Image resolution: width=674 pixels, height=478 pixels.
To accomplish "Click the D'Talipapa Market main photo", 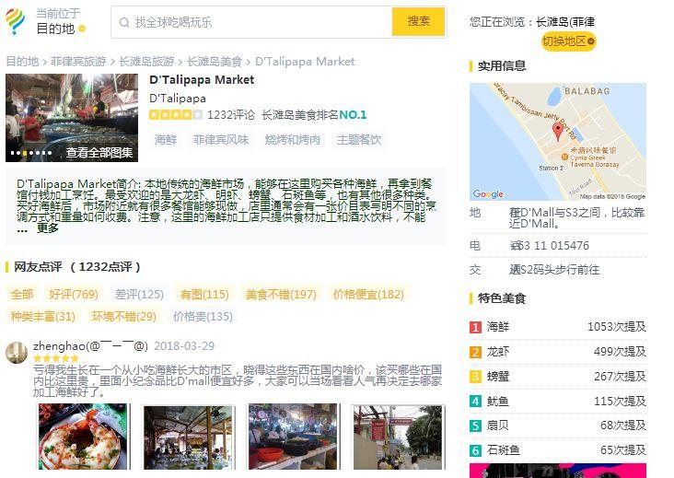I will click(x=72, y=118).
